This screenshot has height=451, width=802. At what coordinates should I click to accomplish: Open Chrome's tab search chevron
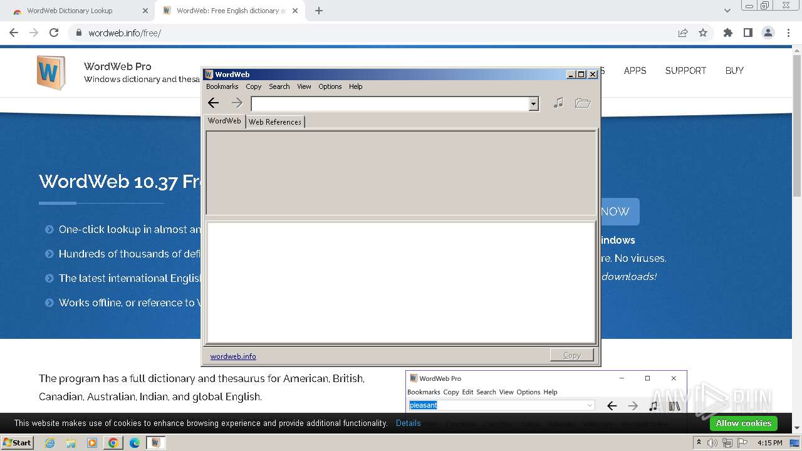click(x=727, y=11)
